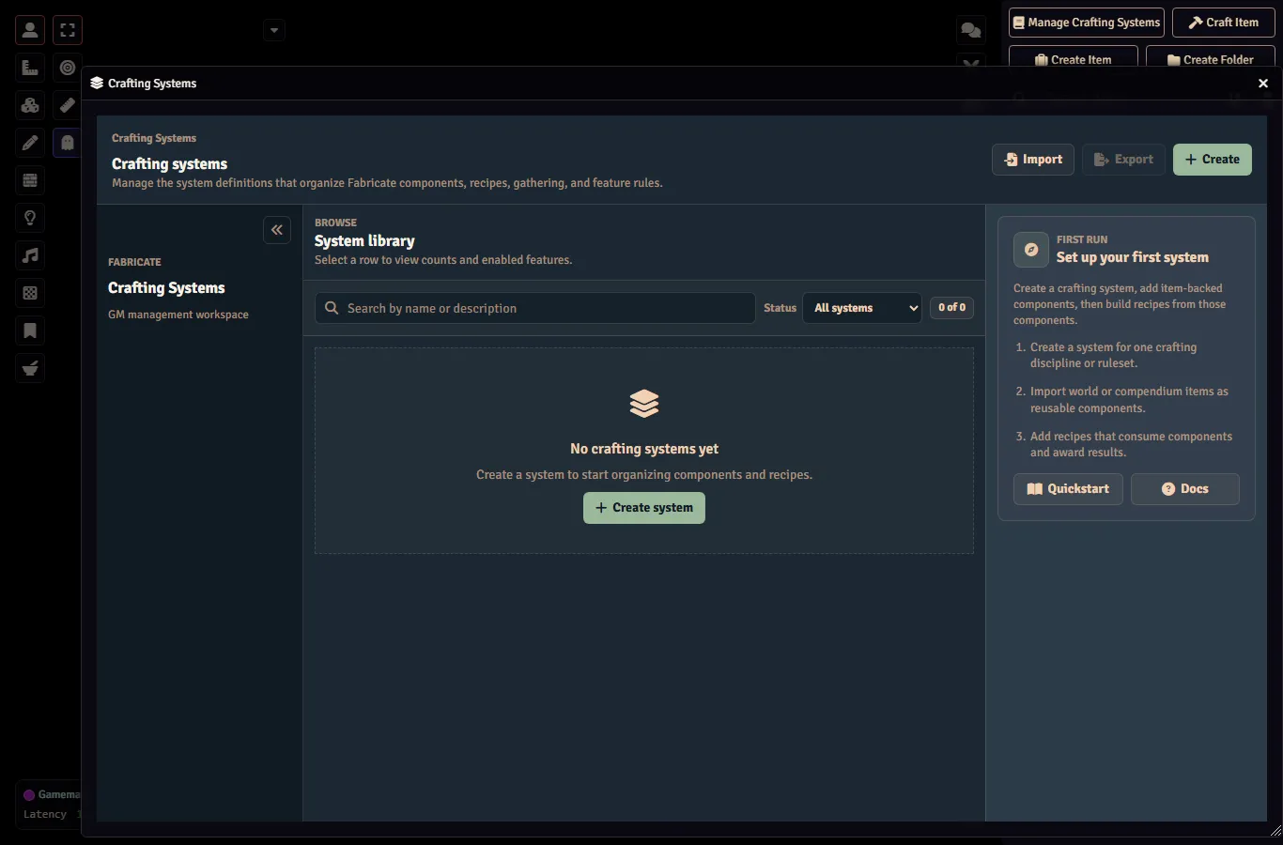Open the Drawing Tools pencil icon

[30, 143]
